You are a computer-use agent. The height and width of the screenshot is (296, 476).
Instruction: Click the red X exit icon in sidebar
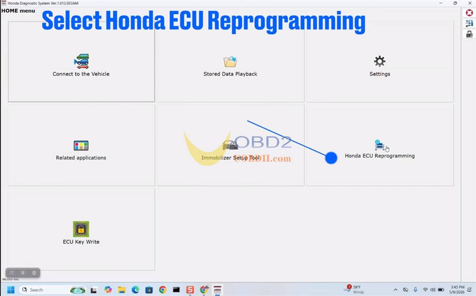pyautogui.click(x=469, y=13)
